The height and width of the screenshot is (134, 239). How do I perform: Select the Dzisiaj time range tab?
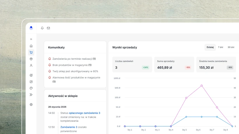pyautogui.click(x=210, y=47)
